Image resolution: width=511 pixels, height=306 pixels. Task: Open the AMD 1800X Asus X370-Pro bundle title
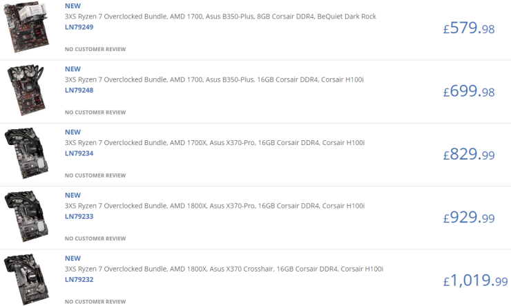tap(215, 206)
